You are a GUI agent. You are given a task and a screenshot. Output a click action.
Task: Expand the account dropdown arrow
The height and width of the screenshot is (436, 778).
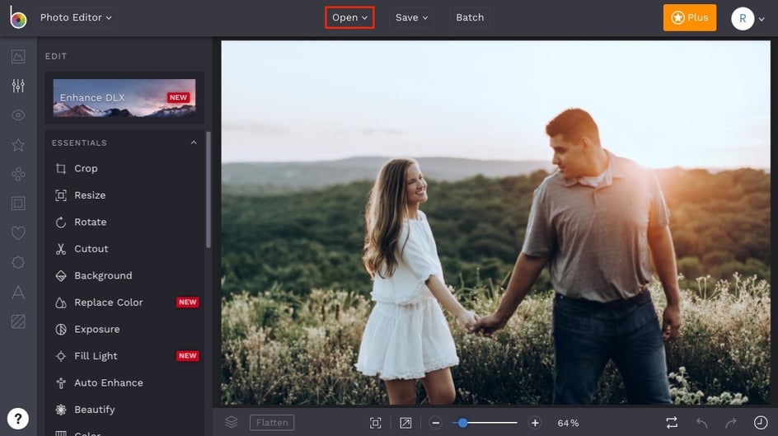point(762,19)
